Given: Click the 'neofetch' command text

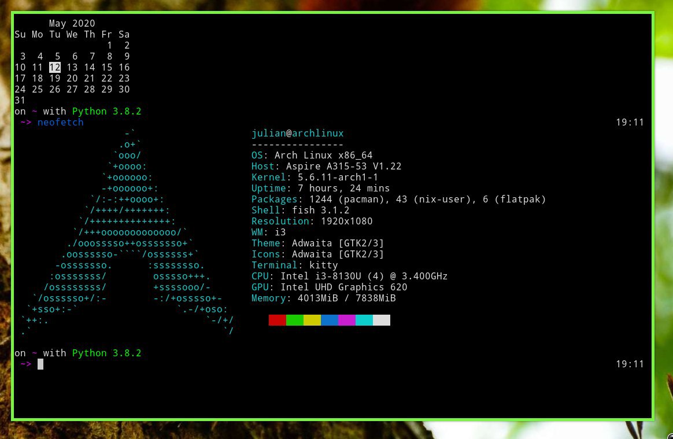Looking at the screenshot, I should pos(61,123).
